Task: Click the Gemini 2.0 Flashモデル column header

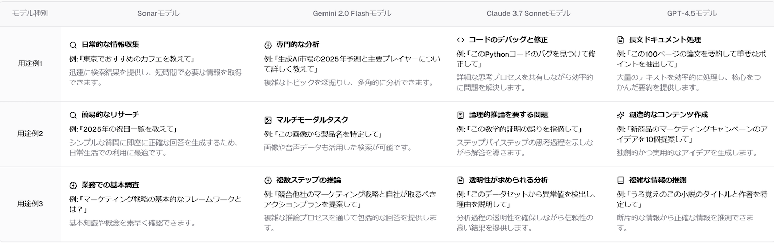Action: tap(352, 13)
